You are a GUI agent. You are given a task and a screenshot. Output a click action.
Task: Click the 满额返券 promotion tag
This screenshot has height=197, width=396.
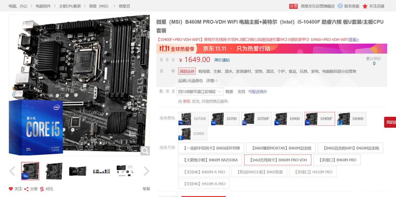click(x=187, y=71)
